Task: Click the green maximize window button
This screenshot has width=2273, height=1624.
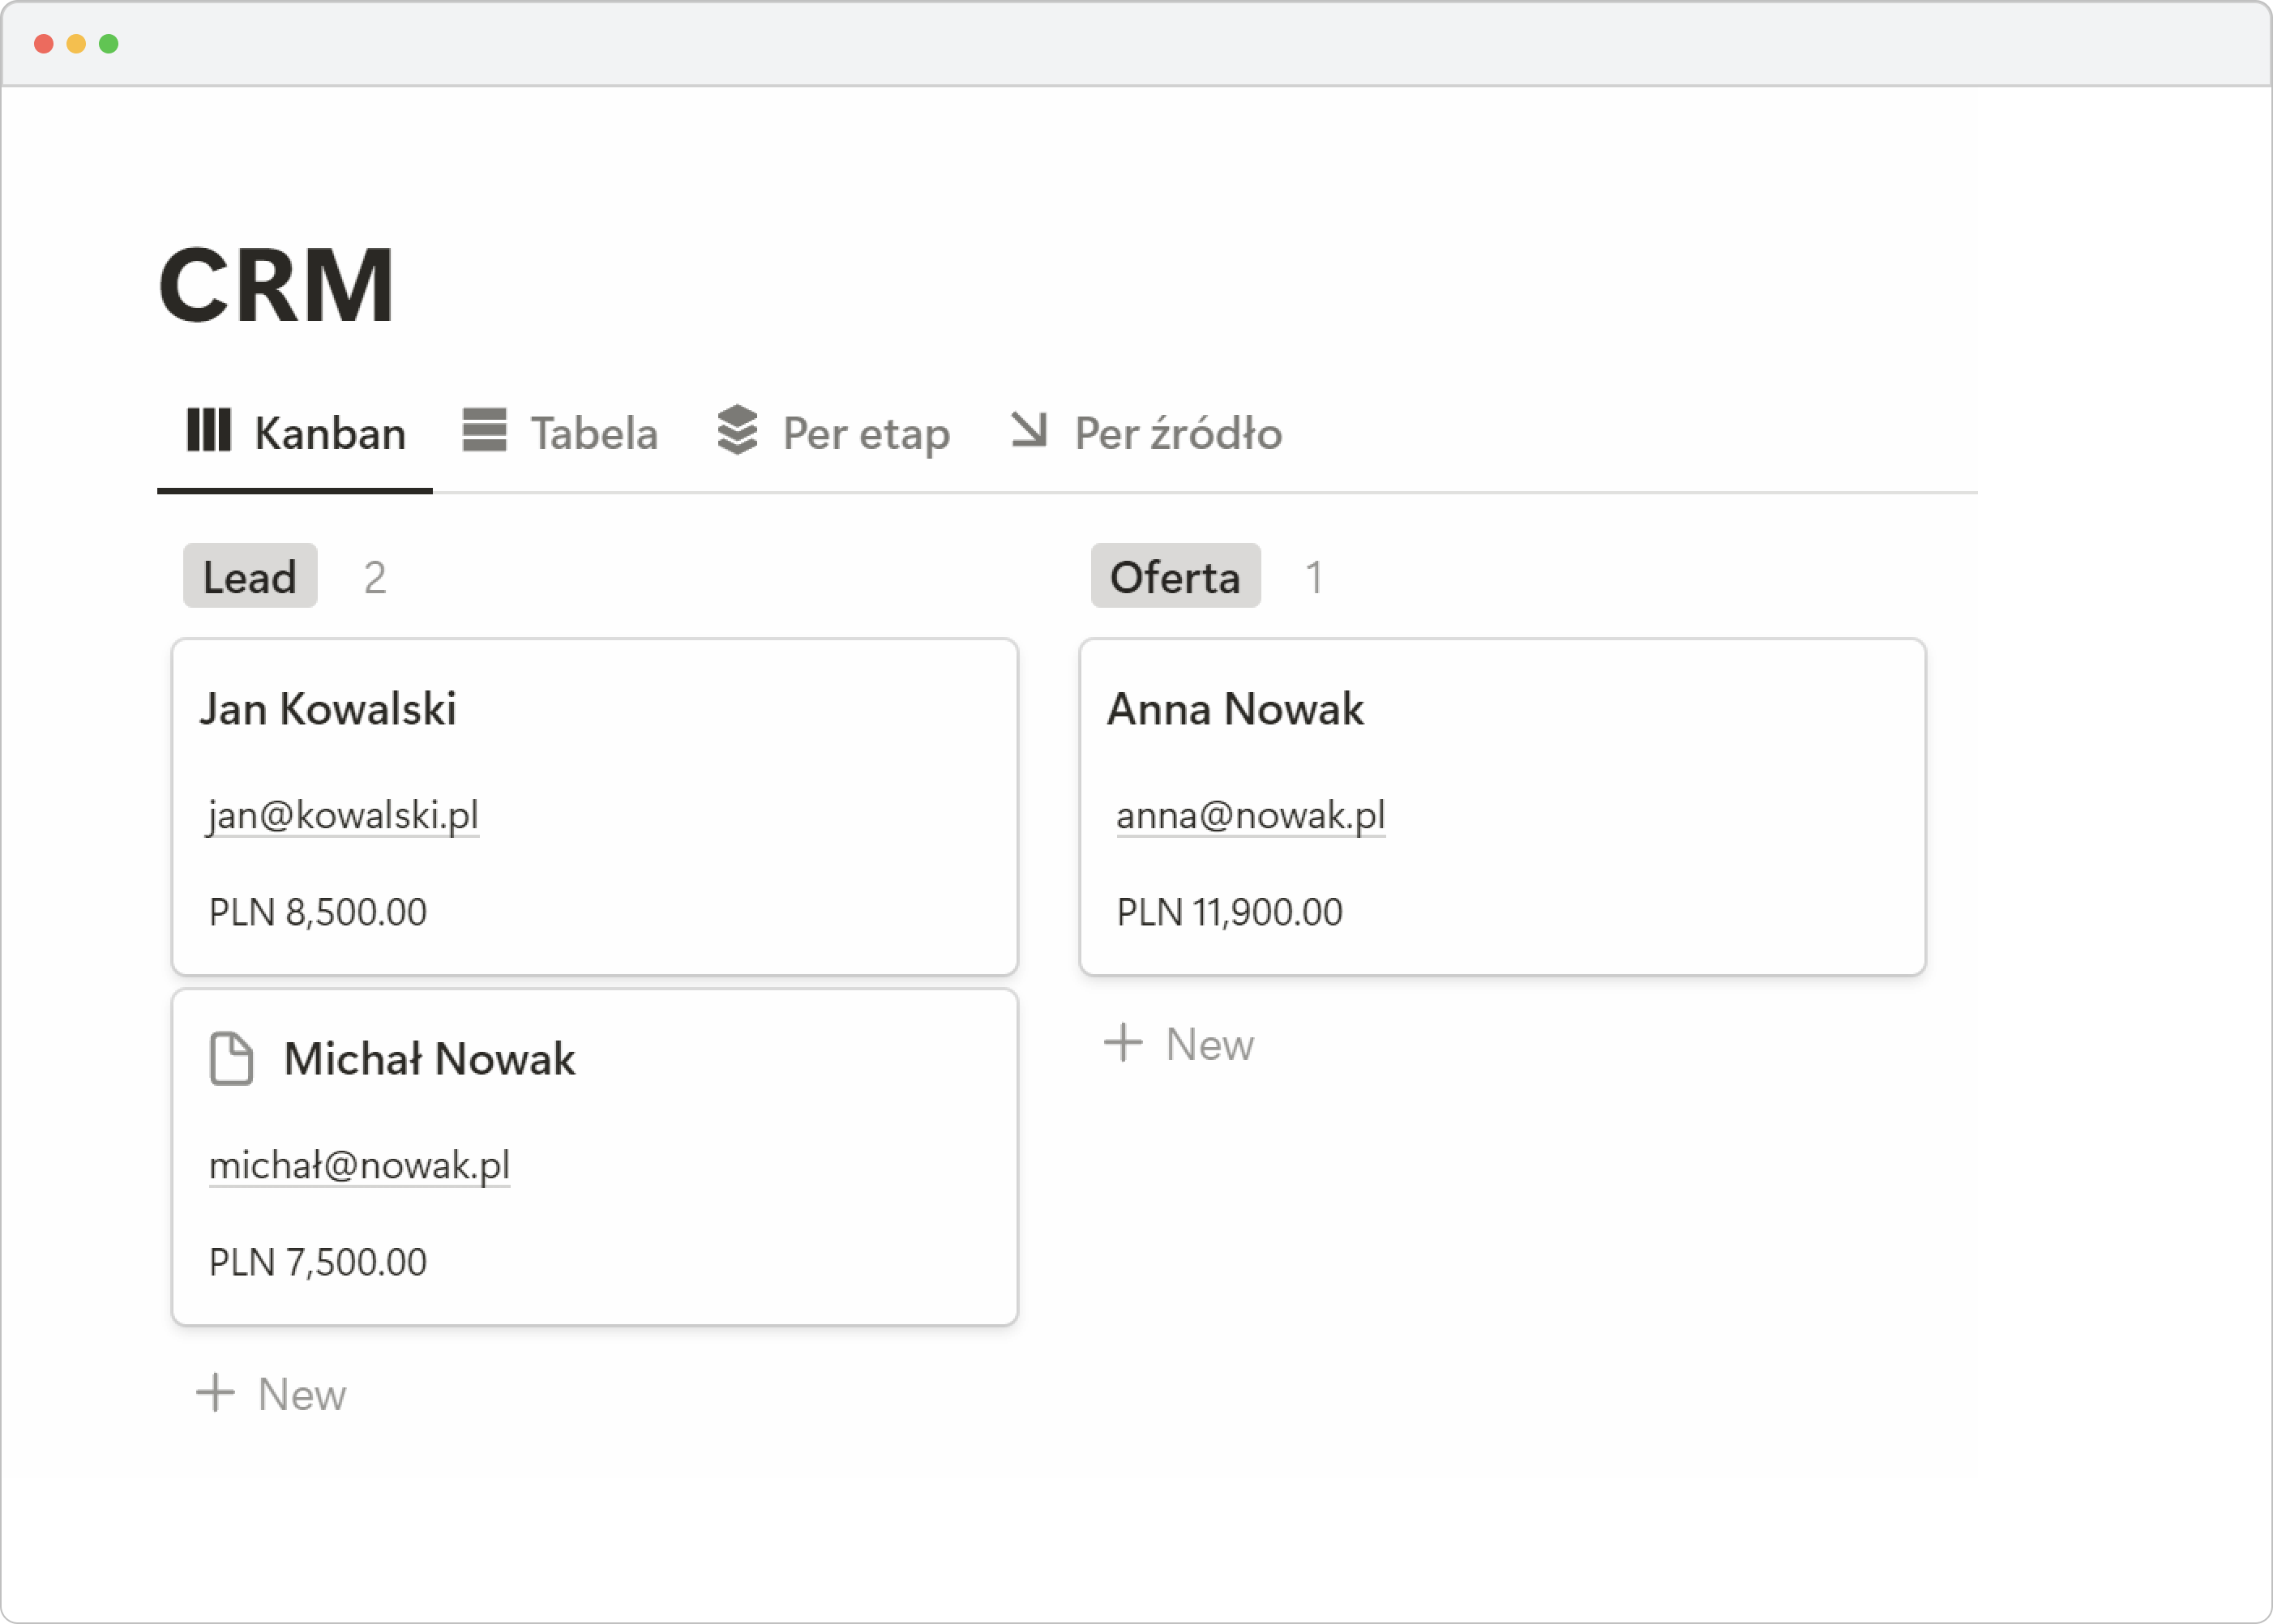Action: point(109,44)
